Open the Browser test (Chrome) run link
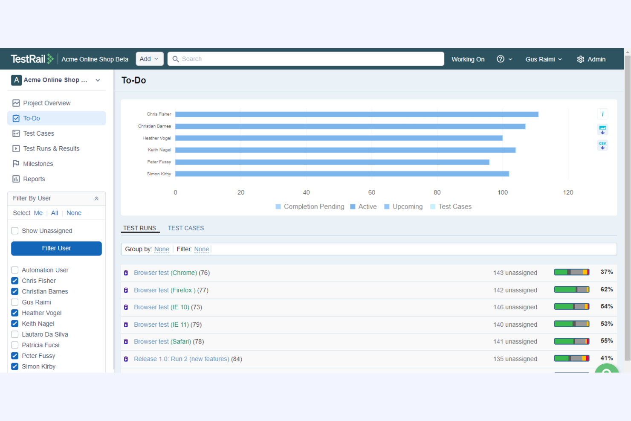This screenshot has height=421, width=631. point(165,273)
